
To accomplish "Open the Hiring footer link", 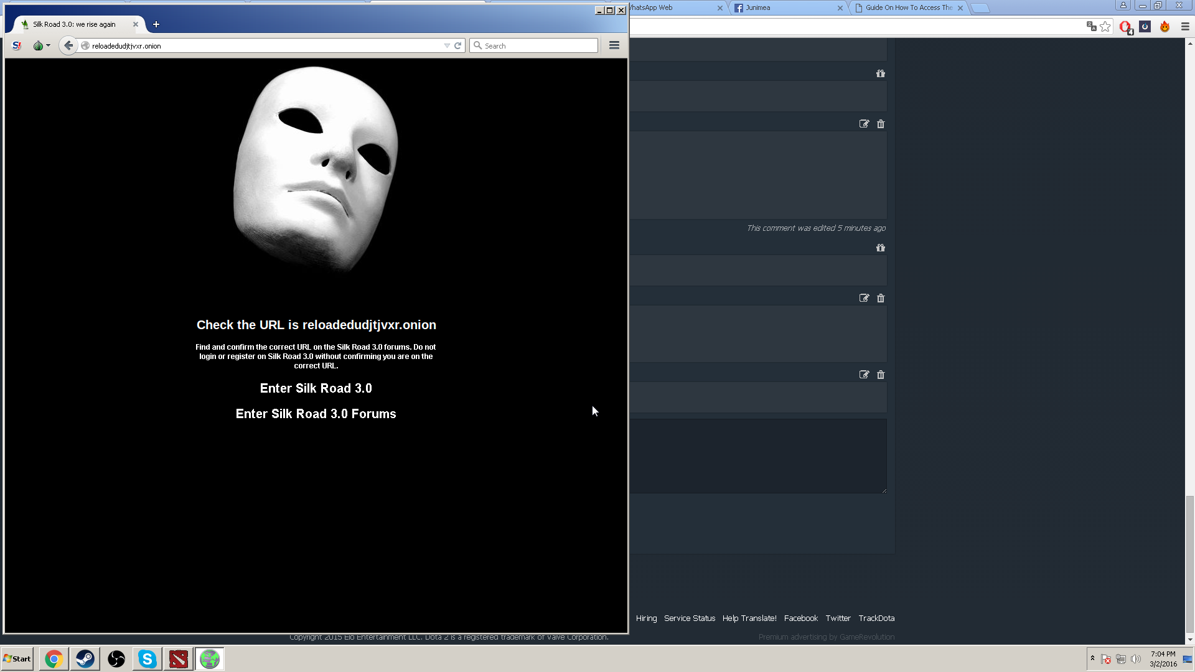I will [x=646, y=618].
